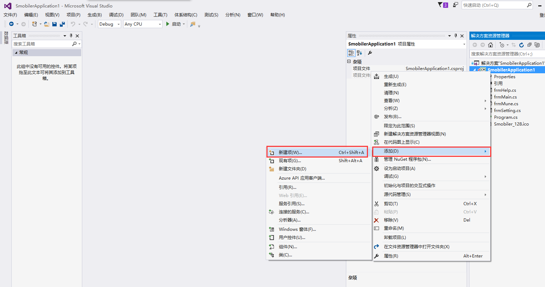Open the toolbox panel options dropdown arrow
Screen dimensions: 545x287
65,36
